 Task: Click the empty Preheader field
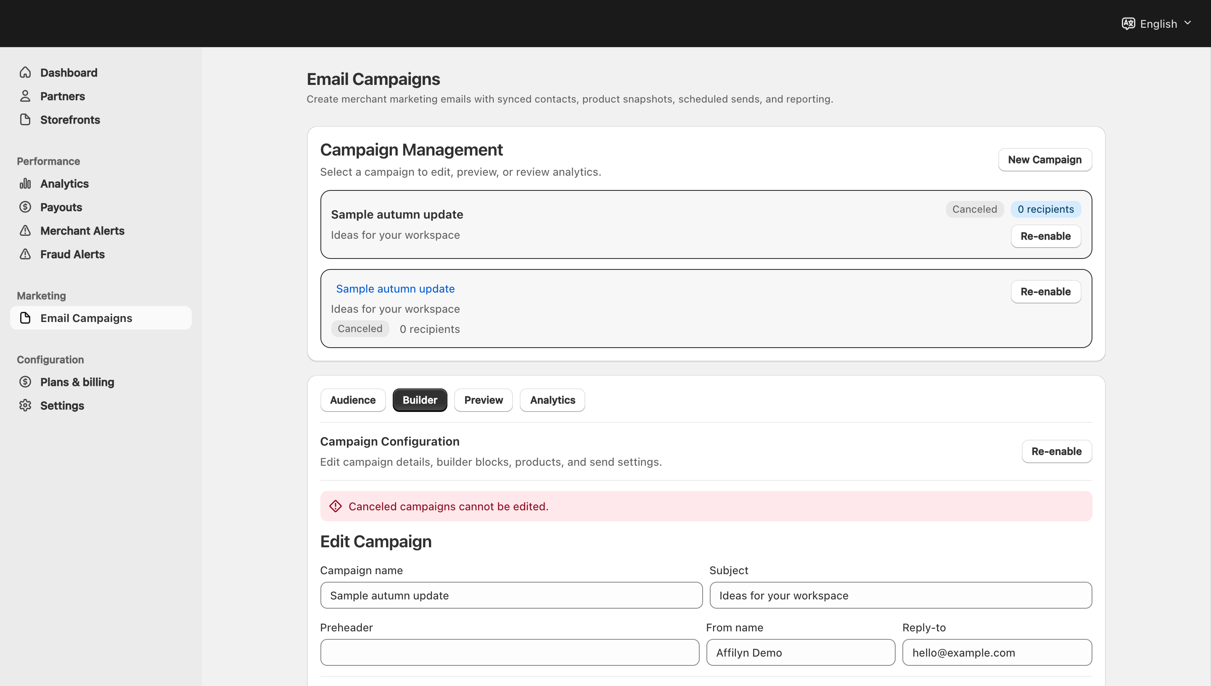[x=510, y=652]
